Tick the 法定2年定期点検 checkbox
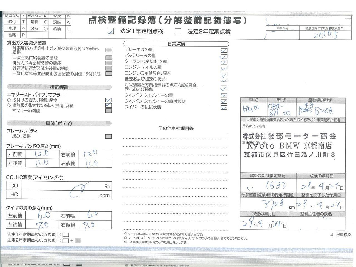The image size is (356, 267). click(178, 31)
